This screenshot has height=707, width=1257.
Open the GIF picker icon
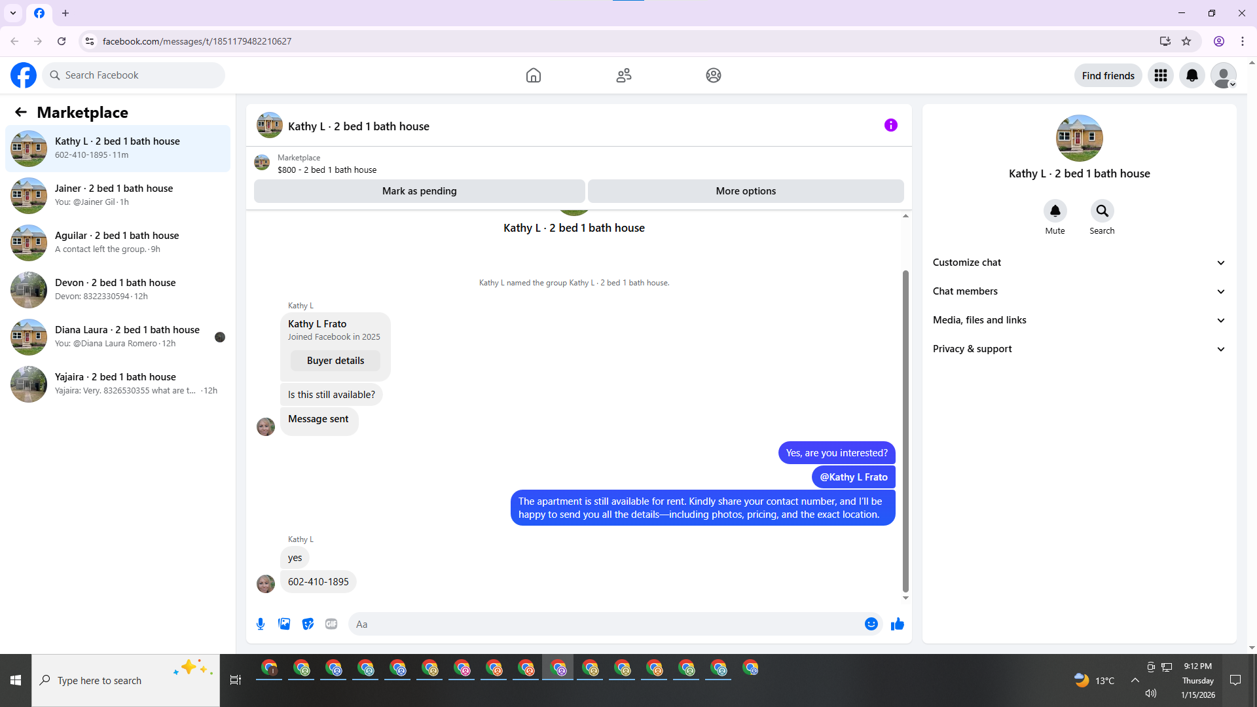pos(331,624)
